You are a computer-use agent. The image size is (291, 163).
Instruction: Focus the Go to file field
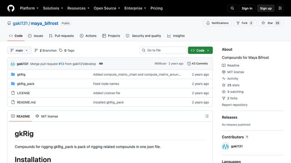coord(163,50)
